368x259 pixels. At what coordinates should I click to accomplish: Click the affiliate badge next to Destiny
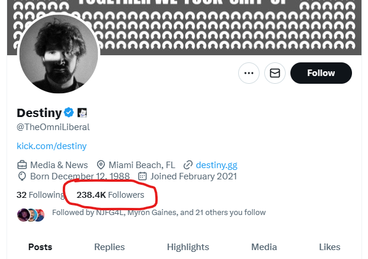82,113
